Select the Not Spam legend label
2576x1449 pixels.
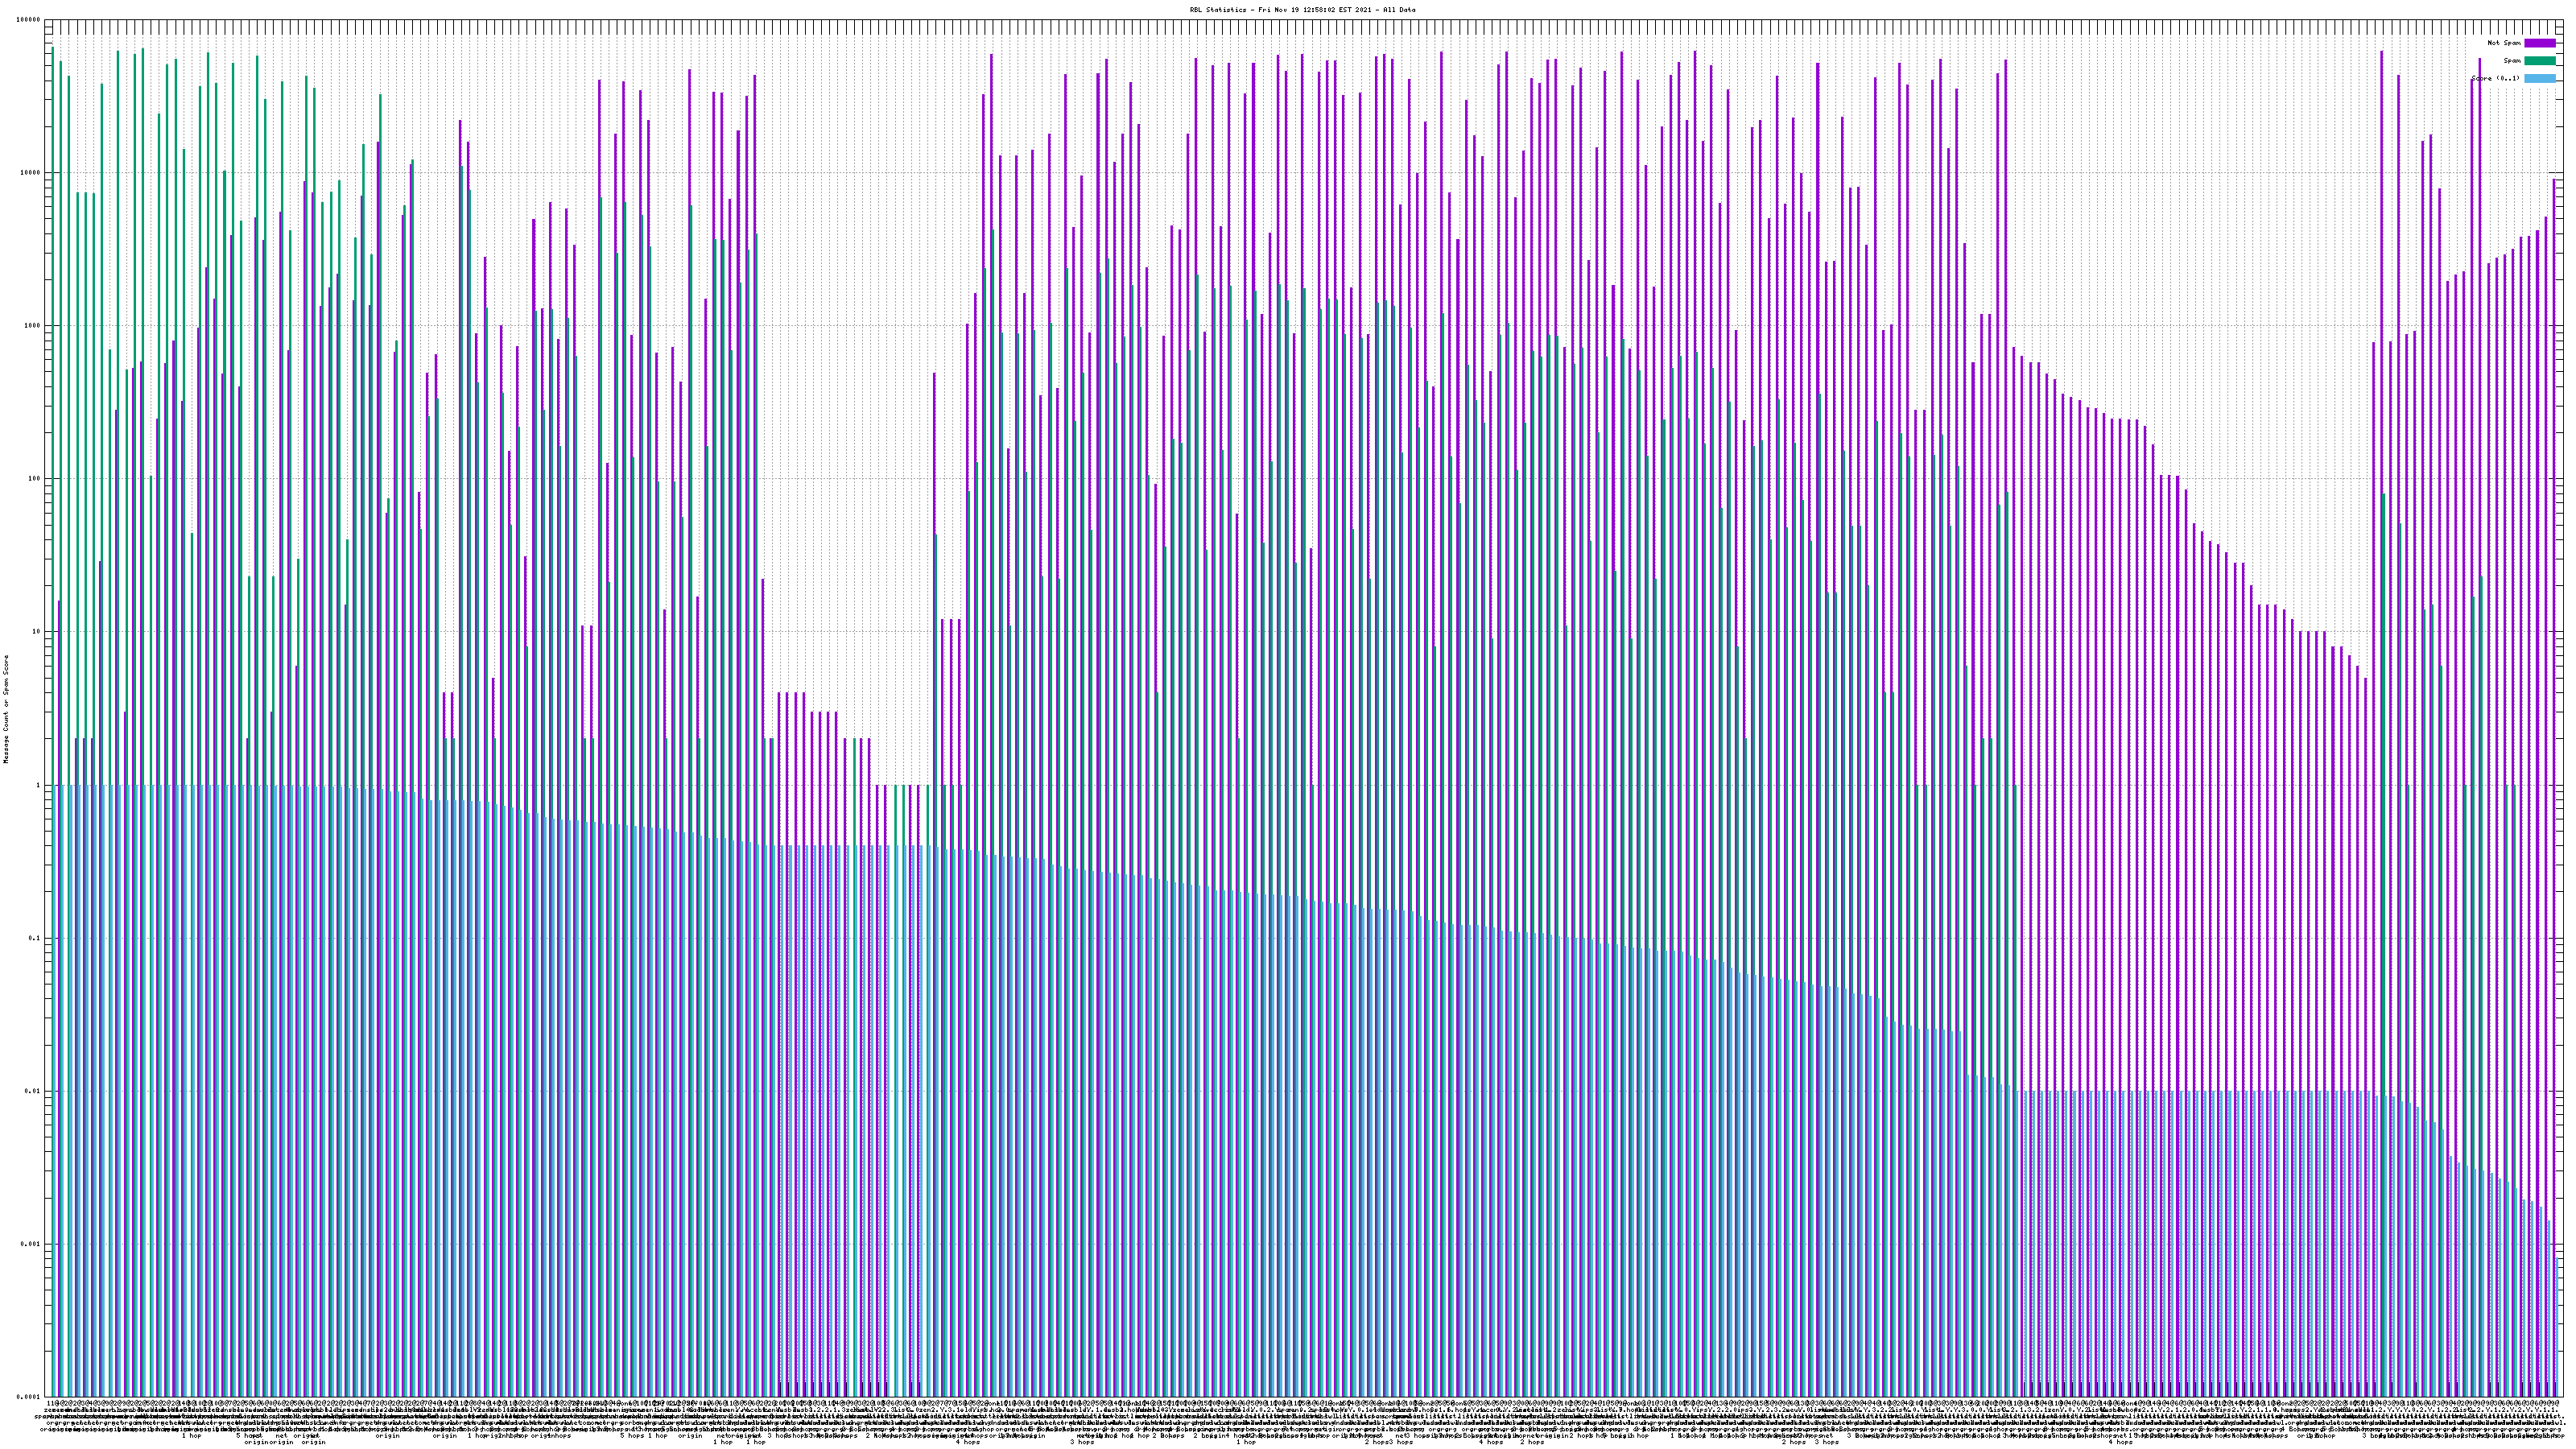point(2504,43)
